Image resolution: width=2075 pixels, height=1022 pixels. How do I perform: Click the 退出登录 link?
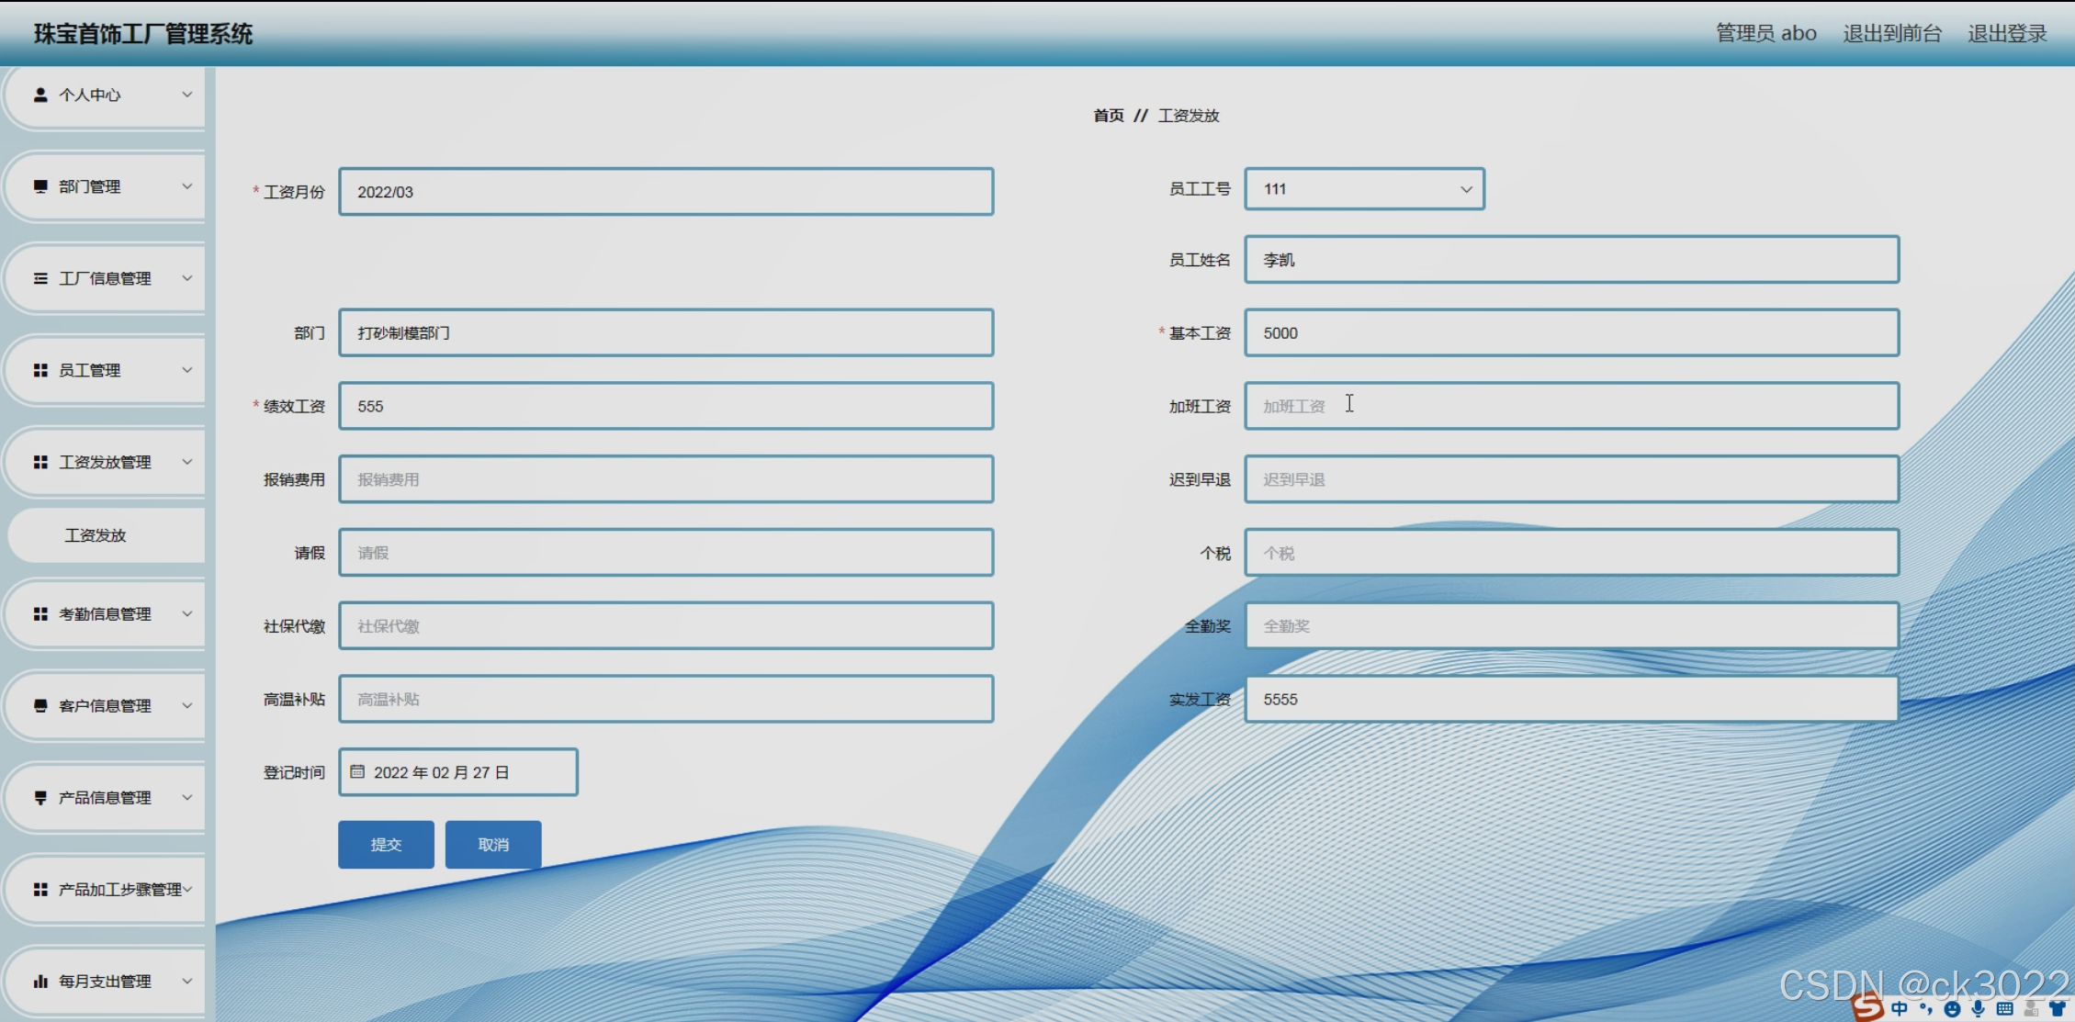tap(2007, 34)
